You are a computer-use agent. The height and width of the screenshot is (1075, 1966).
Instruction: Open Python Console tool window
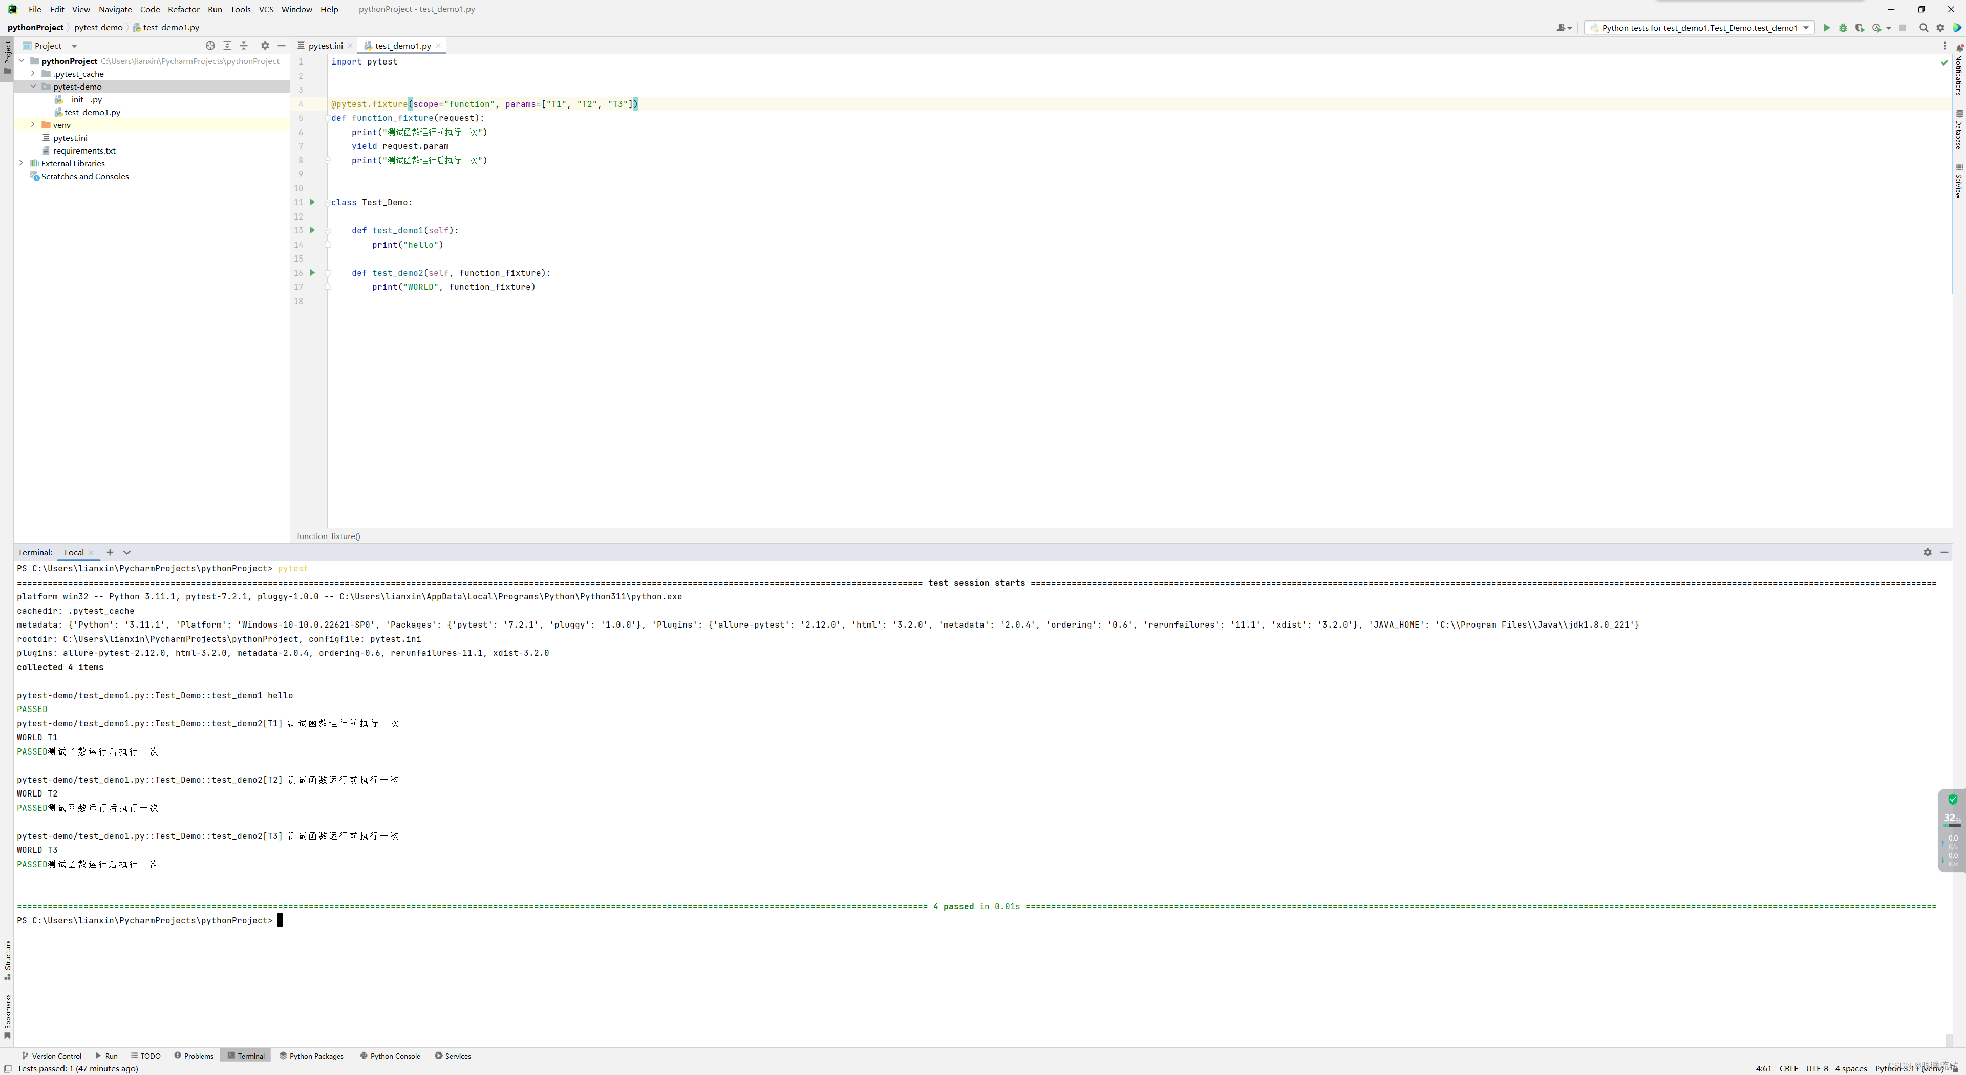390,1056
